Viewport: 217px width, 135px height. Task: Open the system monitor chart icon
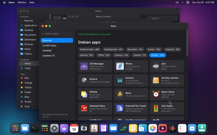pos(123,128)
